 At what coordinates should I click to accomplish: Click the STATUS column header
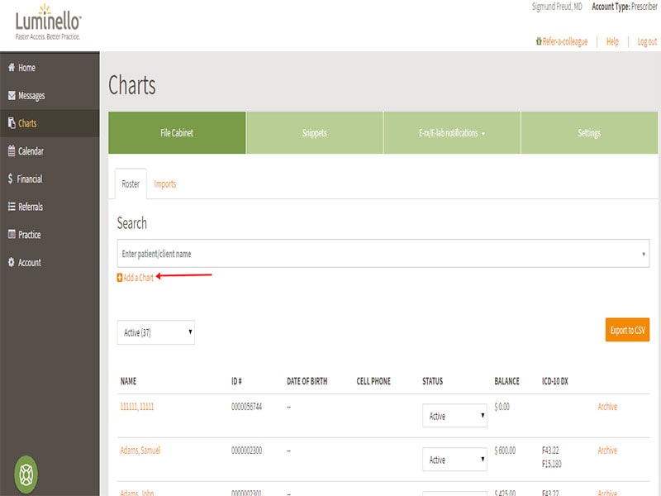click(432, 381)
